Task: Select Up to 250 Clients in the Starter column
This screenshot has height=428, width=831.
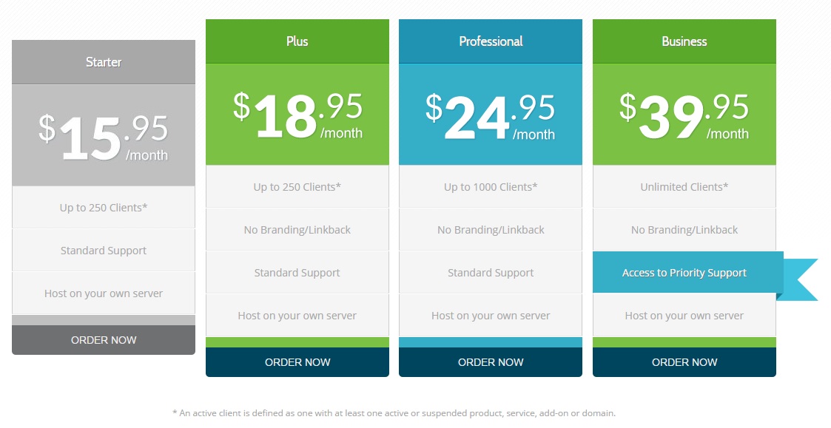Action: click(x=104, y=208)
